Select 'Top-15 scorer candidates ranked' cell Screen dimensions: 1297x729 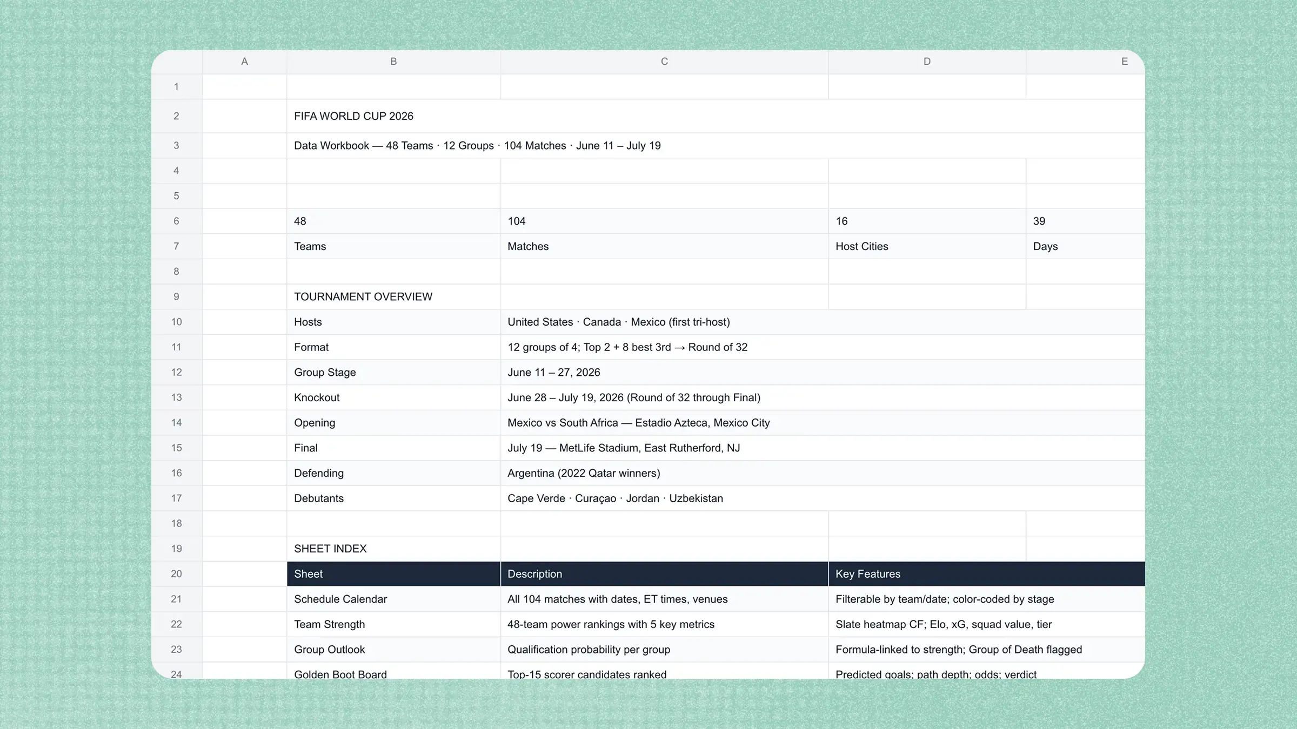point(664,671)
